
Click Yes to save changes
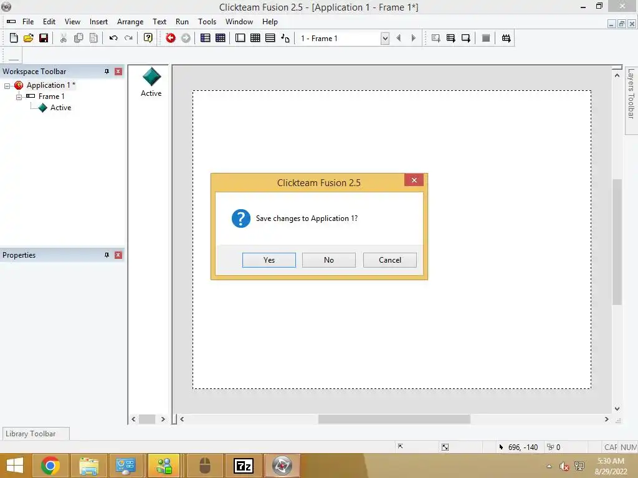point(269,260)
